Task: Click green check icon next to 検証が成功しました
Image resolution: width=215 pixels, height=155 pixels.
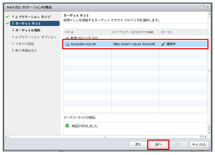Action: point(67,126)
